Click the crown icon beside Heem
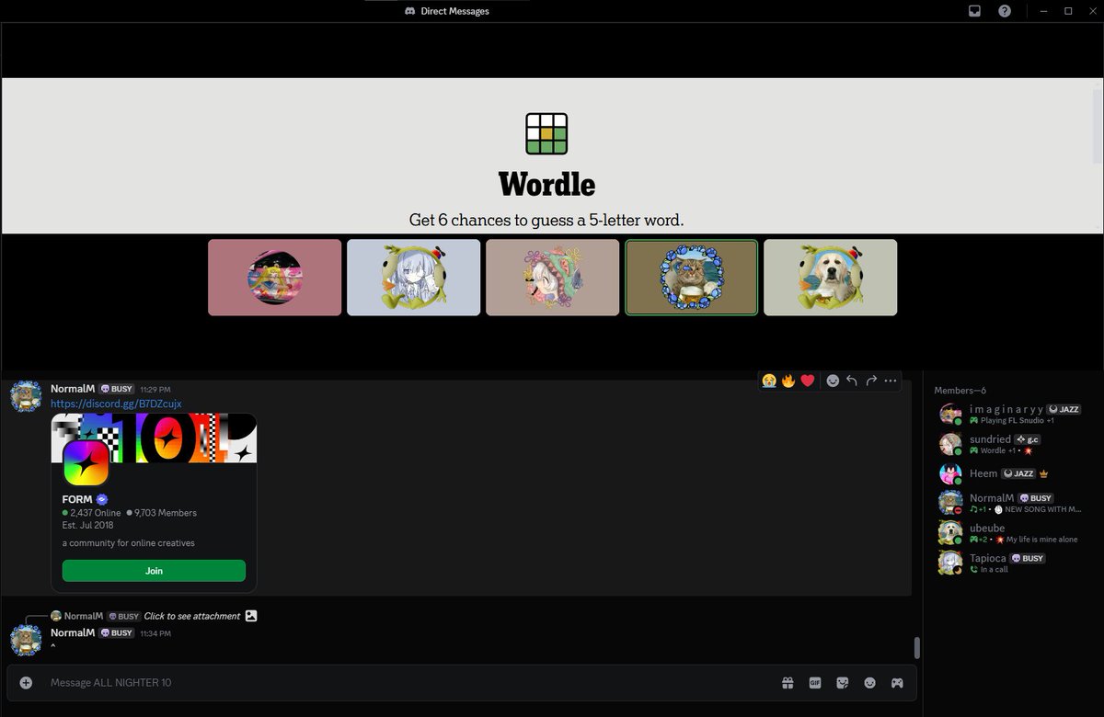The width and height of the screenshot is (1104, 717). pyautogui.click(x=1043, y=473)
